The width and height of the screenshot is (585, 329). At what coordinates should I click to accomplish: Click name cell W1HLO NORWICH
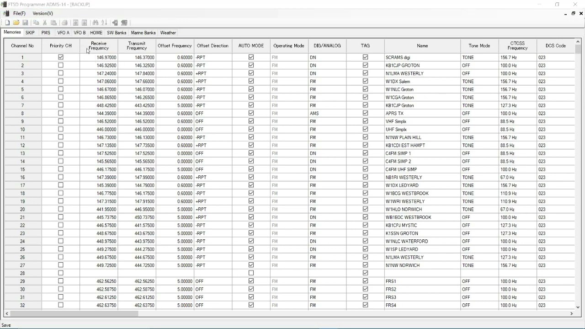click(x=422, y=209)
